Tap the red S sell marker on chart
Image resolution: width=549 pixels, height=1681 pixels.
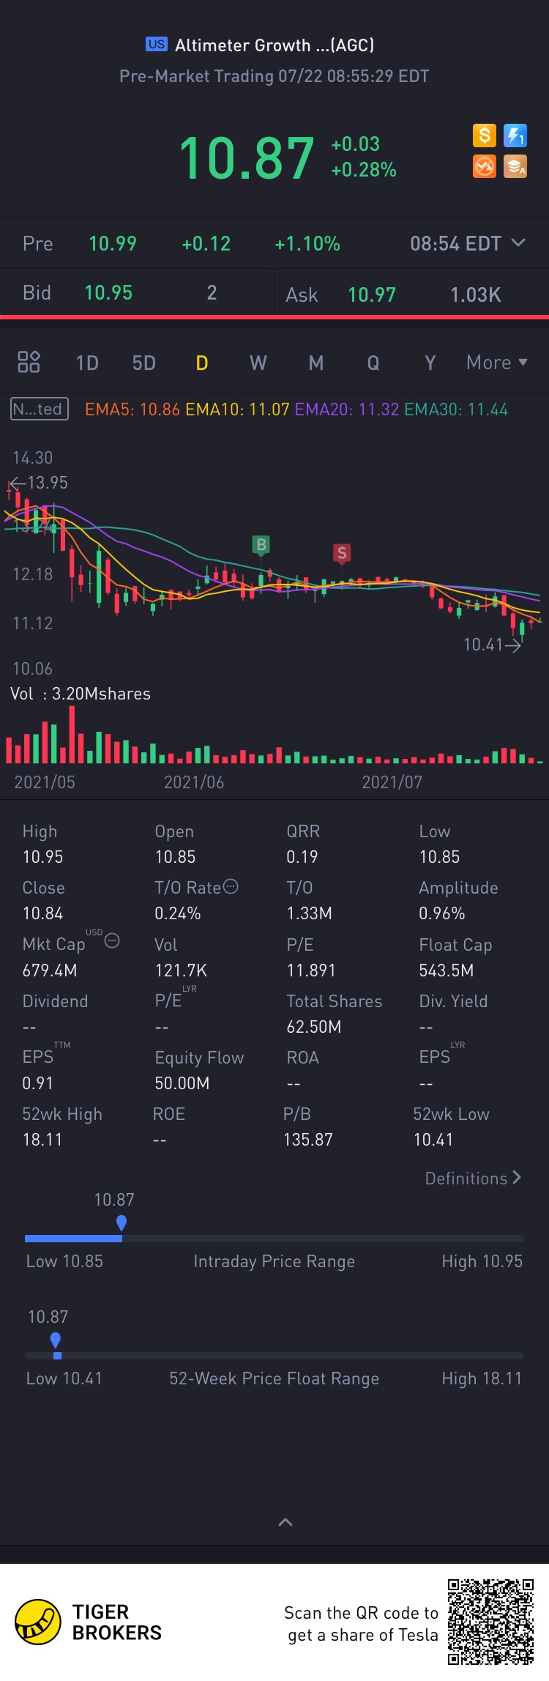coord(341,553)
